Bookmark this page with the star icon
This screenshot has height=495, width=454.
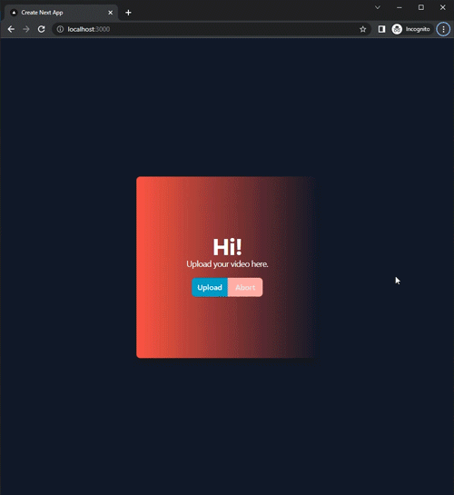tap(363, 29)
